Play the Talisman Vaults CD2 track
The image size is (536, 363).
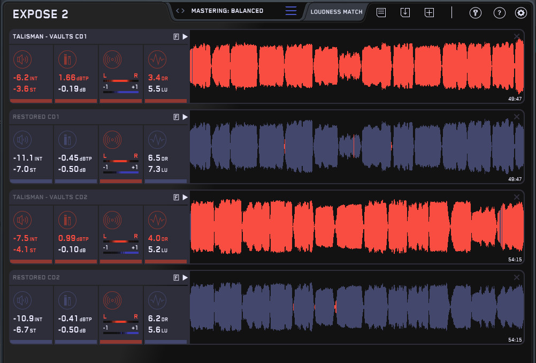tap(185, 197)
